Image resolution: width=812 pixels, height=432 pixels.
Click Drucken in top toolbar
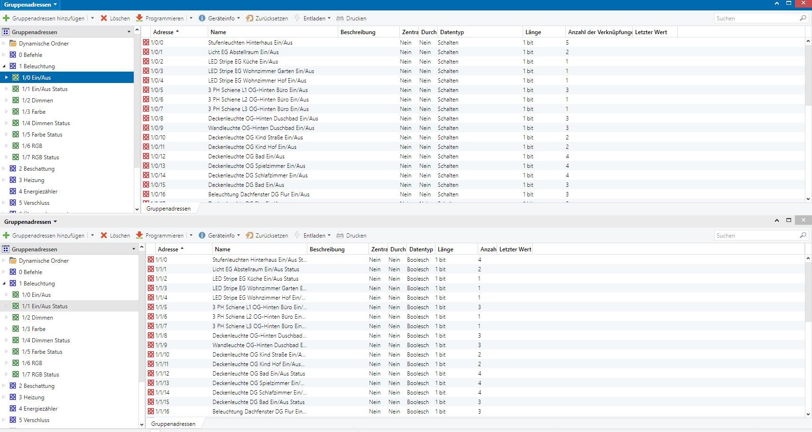coord(351,18)
